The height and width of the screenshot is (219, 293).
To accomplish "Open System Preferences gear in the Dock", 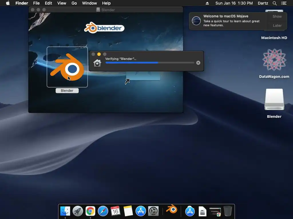I will coord(153,211).
